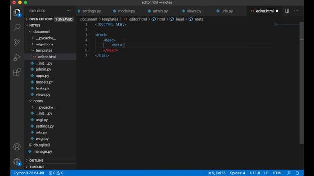Viewport: 314px width, 176px height.
Task: Click the '1 UNSAVED' badge
Action: click(x=64, y=19)
